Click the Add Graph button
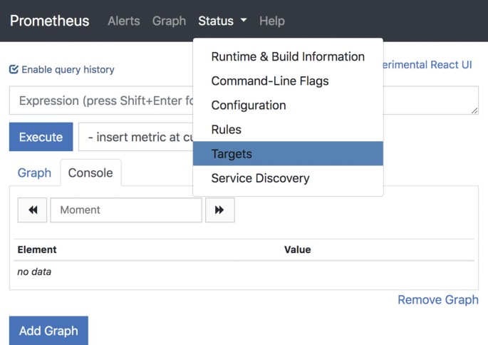 (48, 331)
